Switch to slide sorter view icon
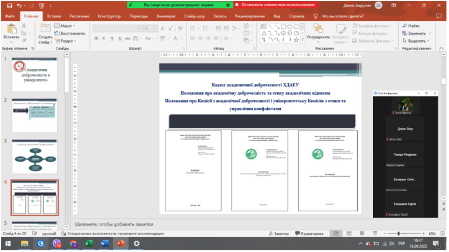Screen dimensions: 449x252 [x=349, y=233]
